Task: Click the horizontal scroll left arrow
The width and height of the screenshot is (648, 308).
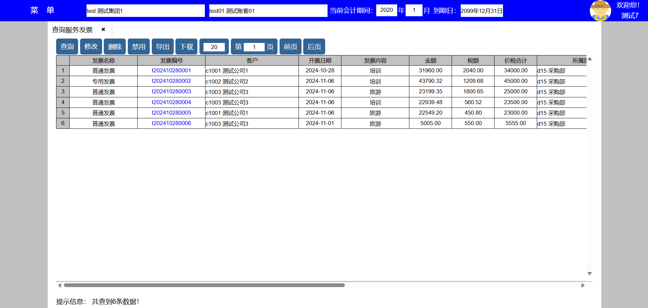Action: [59, 285]
